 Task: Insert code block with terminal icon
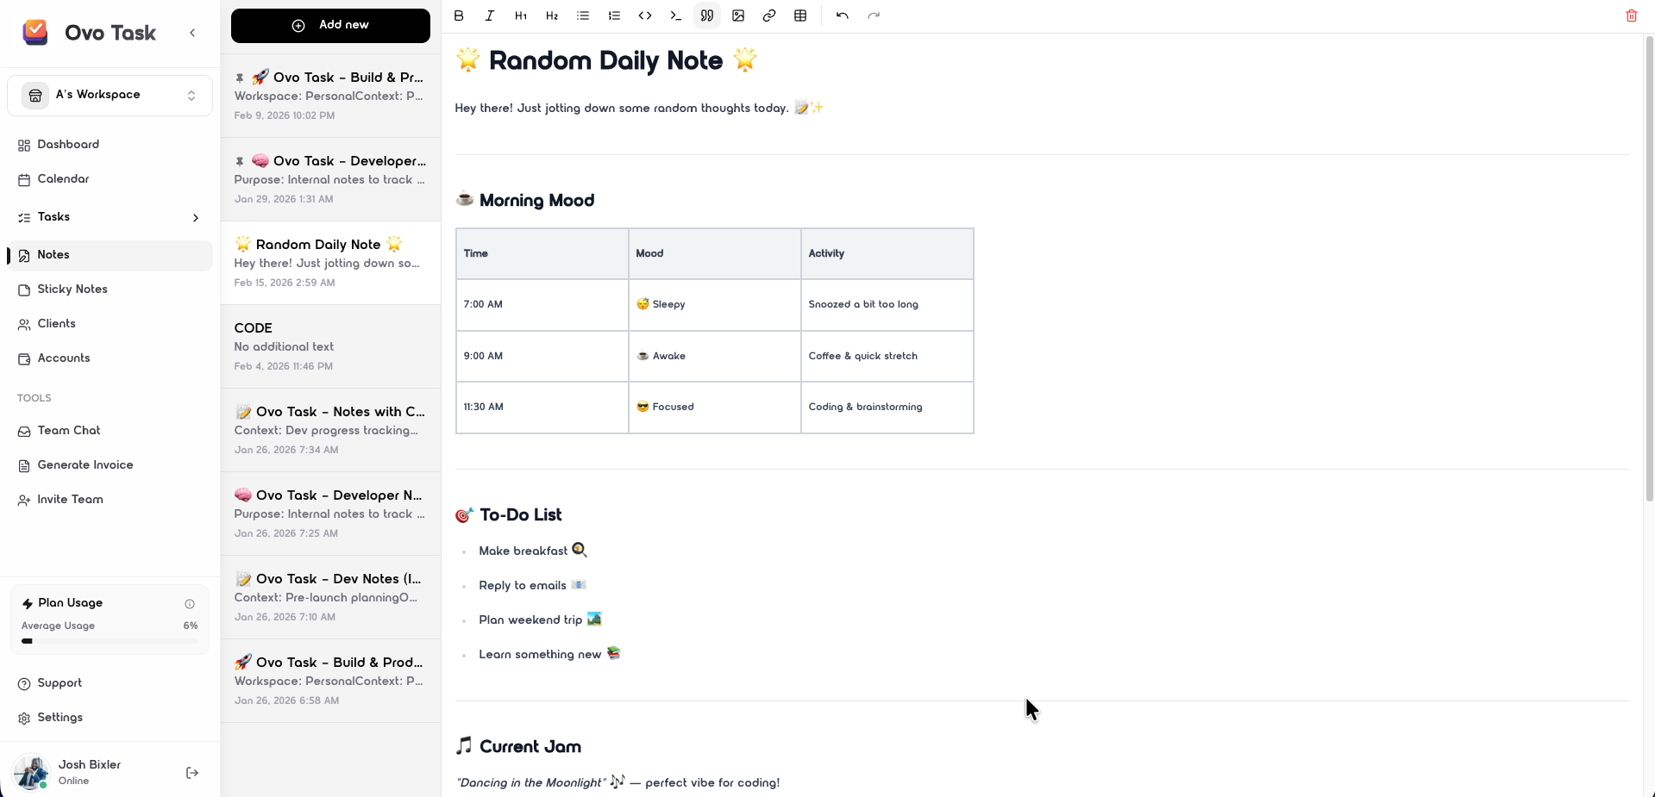[676, 16]
